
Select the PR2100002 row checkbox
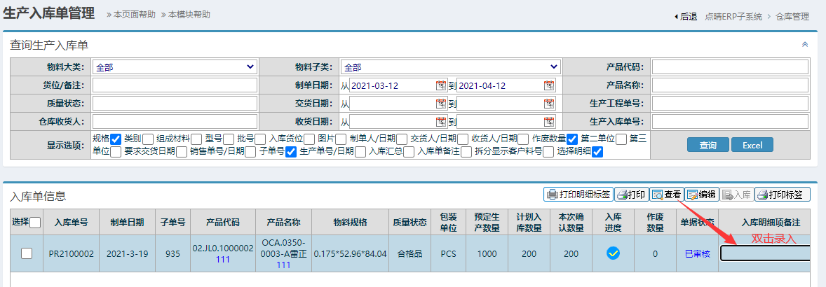(x=27, y=253)
